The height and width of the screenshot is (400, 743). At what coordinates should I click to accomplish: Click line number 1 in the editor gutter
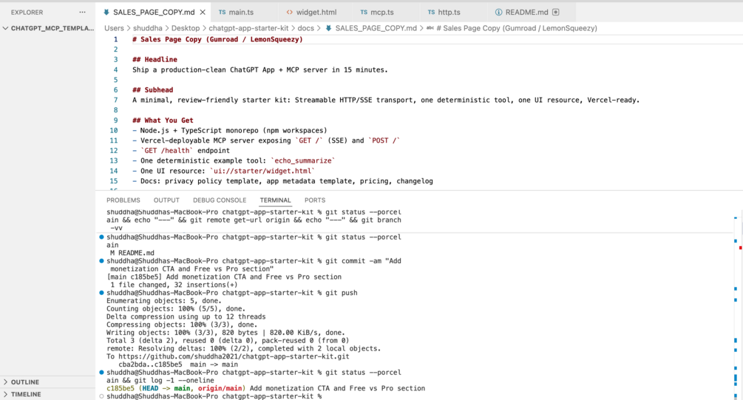[115, 39]
